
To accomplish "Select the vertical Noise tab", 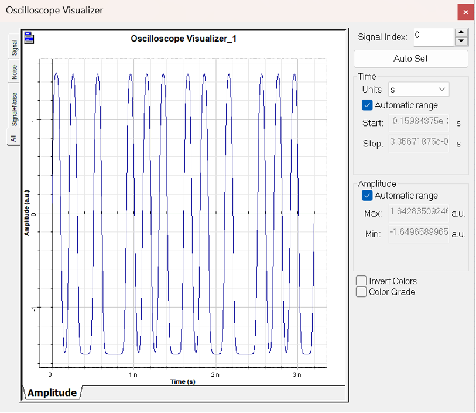I will (x=14, y=73).
